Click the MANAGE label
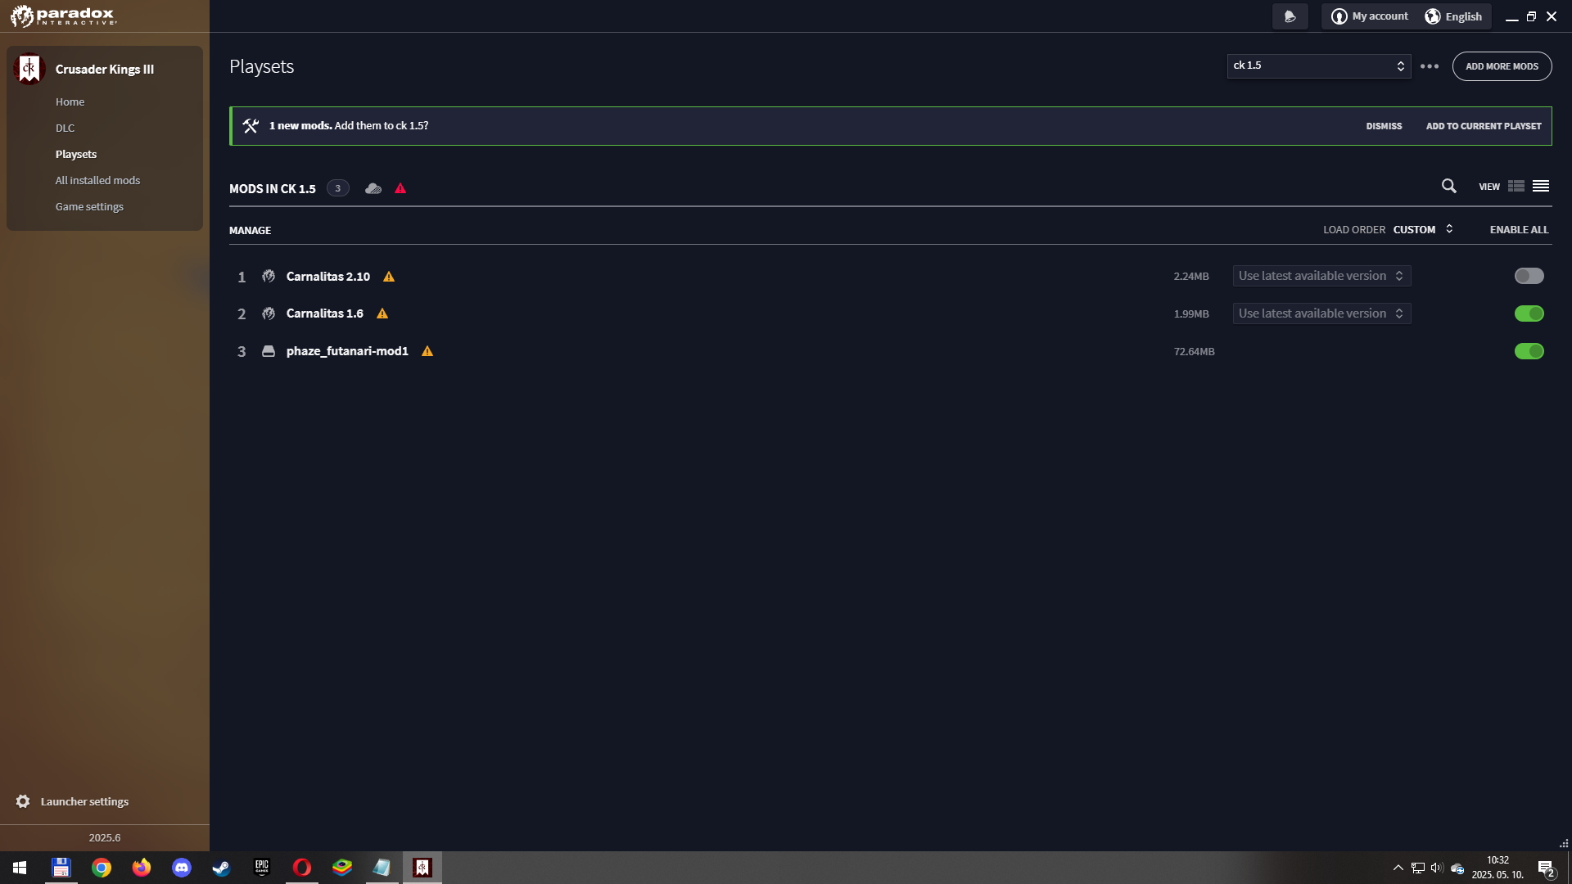The width and height of the screenshot is (1572, 884). (x=250, y=231)
